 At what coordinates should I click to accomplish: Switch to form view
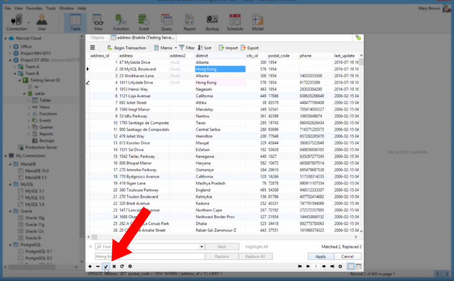tap(359, 266)
